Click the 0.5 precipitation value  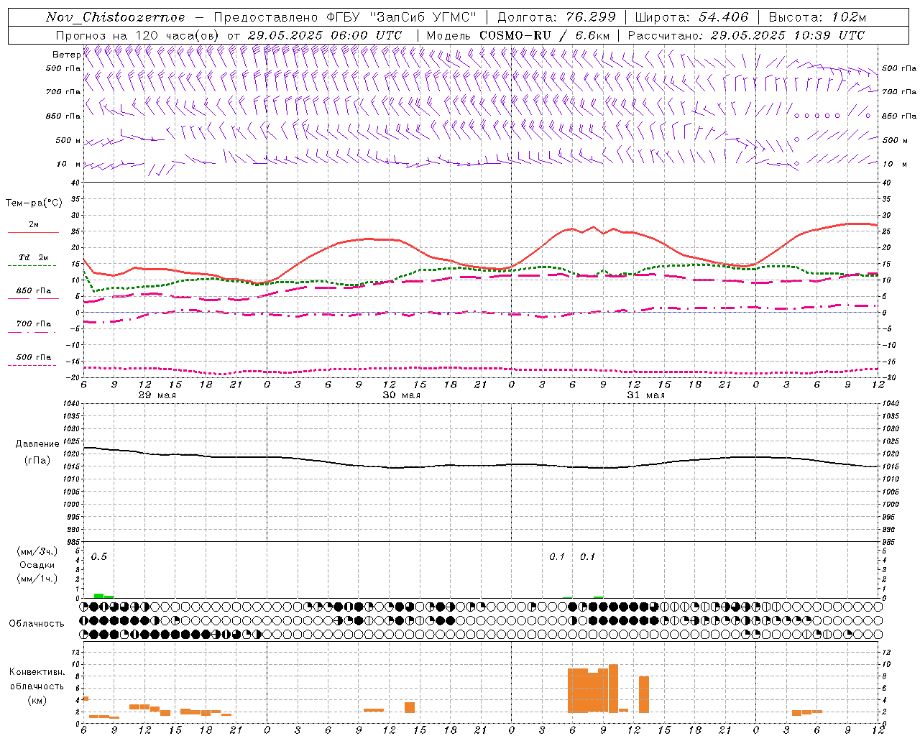click(99, 557)
